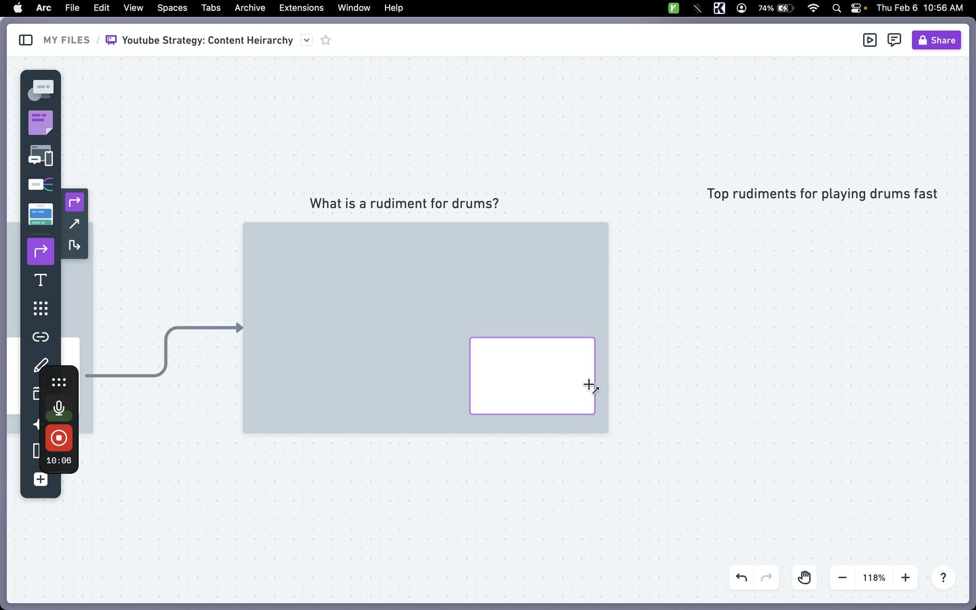Click the purple Share button

coord(936,40)
